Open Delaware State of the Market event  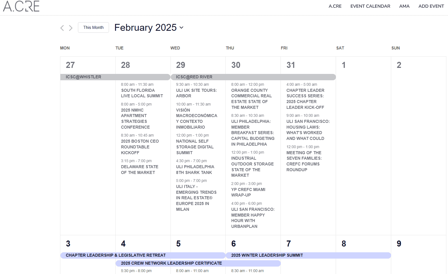coord(139,170)
